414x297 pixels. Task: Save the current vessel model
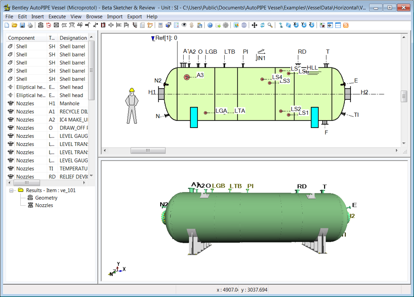[22, 25]
